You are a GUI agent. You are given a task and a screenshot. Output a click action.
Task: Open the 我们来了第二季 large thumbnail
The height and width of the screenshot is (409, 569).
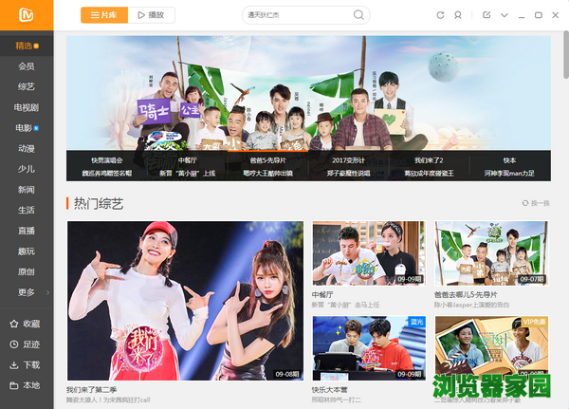click(185, 300)
